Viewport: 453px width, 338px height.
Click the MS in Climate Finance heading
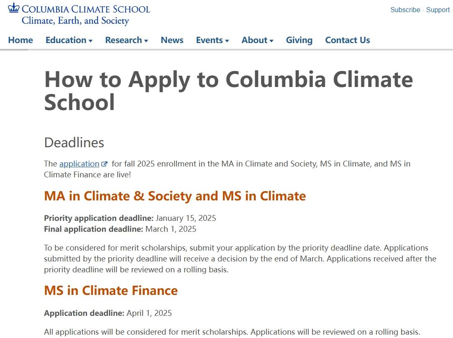(111, 290)
